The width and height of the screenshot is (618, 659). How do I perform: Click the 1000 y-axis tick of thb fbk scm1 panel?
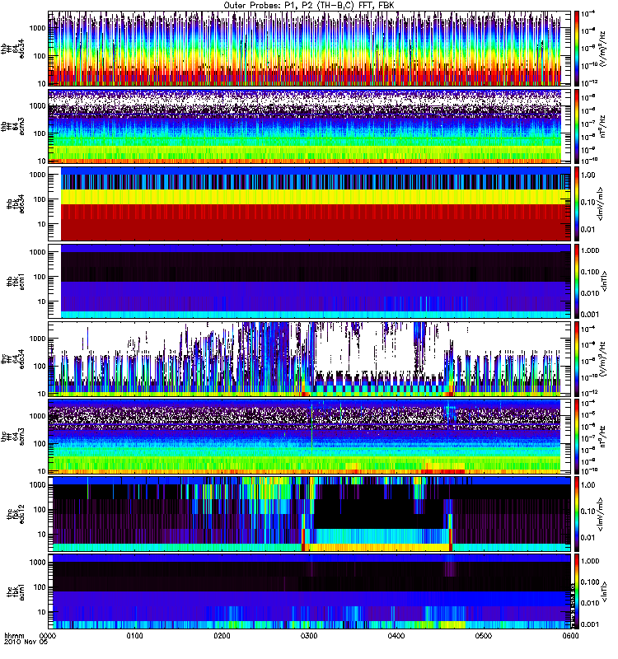pyautogui.click(x=37, y=252)
